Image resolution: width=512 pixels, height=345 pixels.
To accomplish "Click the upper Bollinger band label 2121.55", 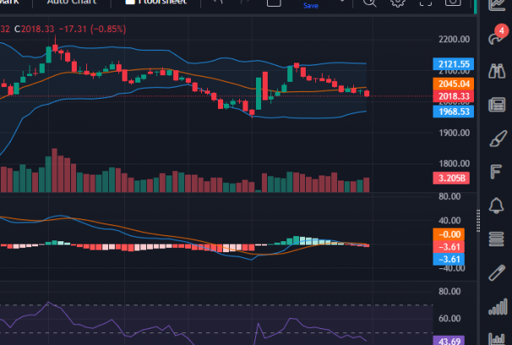I will click(453, 64).
